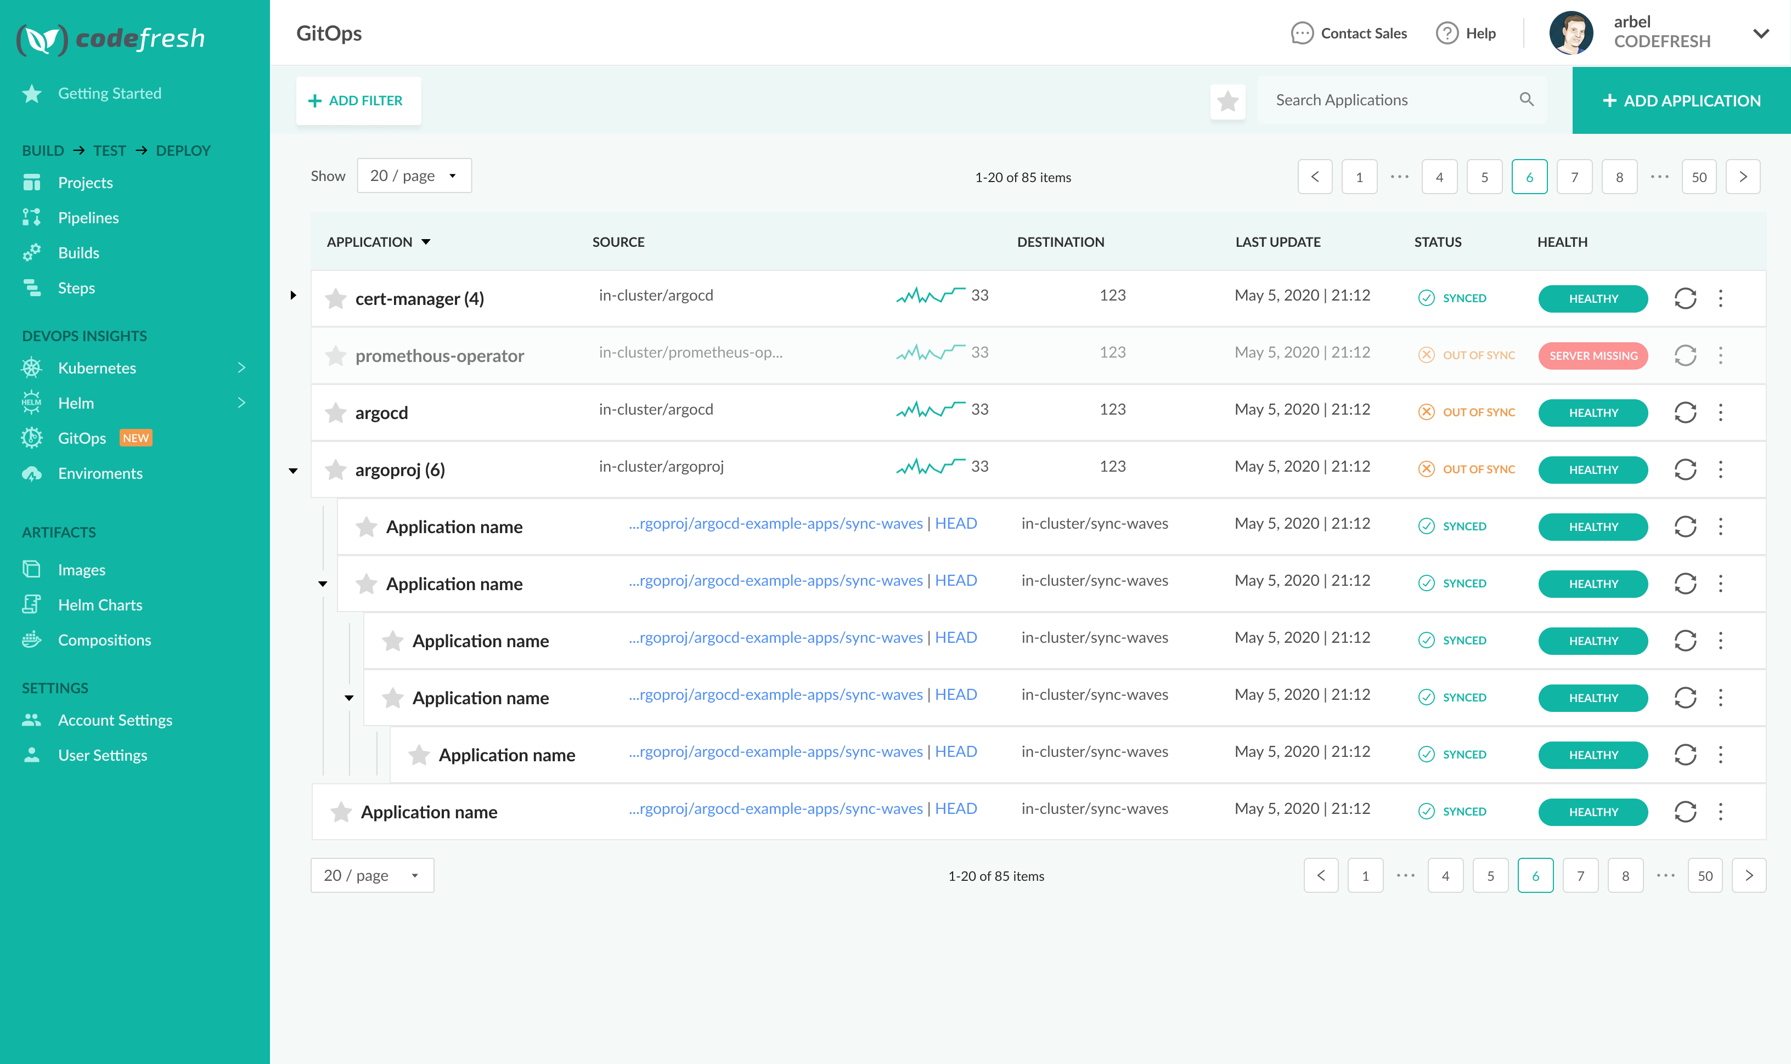Click the Compositions docker icon
The width and height of the screenshot is (1791, 1064).
coord(32,639)
